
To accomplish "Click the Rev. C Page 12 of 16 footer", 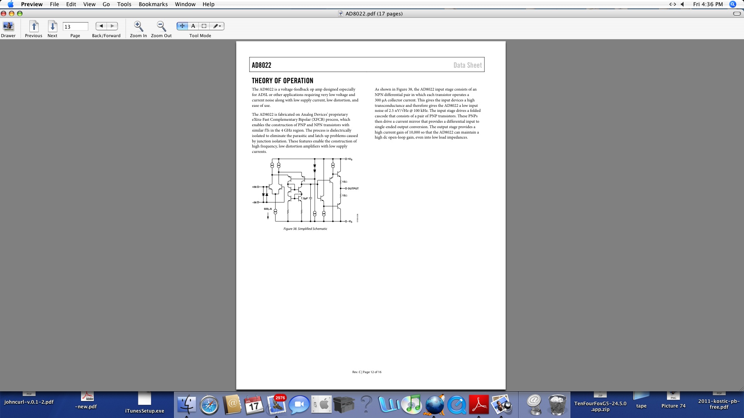I will coord(367,372).
